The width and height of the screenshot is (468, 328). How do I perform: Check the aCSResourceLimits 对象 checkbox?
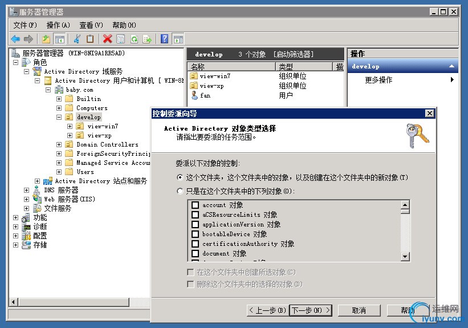click(x=195, y=214)
